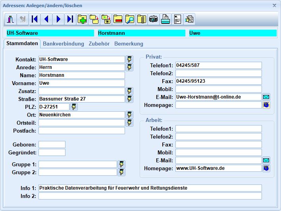Viewport: 281px width, 211px height.
Task: Select the Stammdaten tab
Action: pos(22,44)
